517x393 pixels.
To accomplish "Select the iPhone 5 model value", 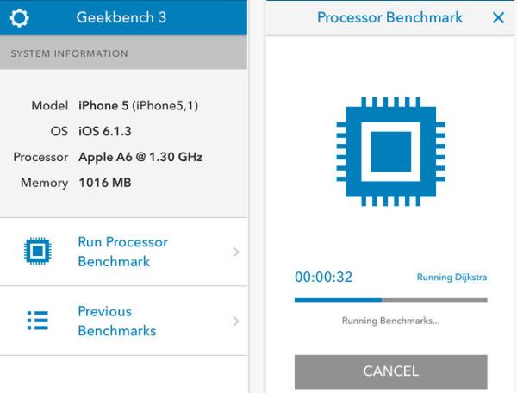I will (139, 105).
